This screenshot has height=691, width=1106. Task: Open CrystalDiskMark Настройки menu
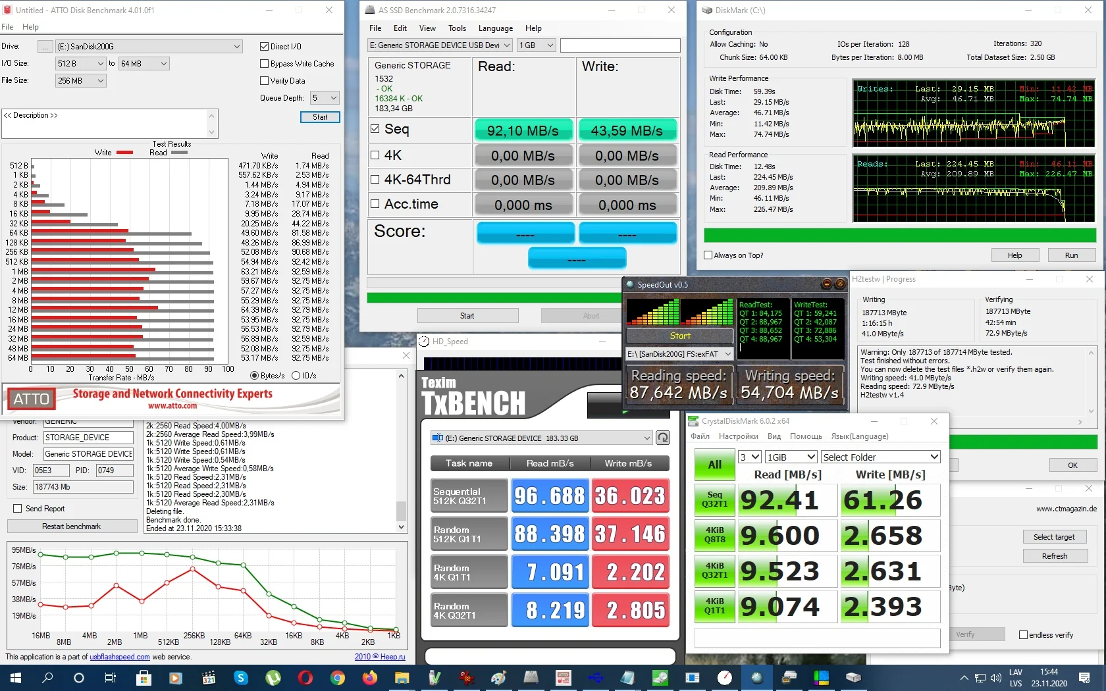(739, 436)
